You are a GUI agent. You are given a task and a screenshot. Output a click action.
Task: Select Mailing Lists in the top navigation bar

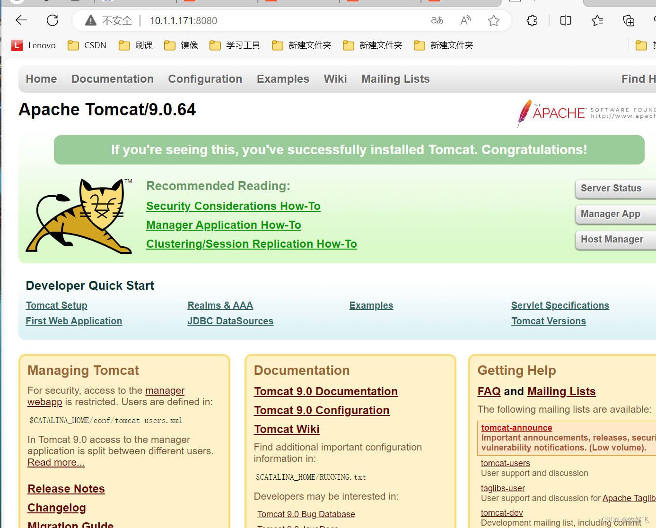pyautogui.click(x=395, y=79)
